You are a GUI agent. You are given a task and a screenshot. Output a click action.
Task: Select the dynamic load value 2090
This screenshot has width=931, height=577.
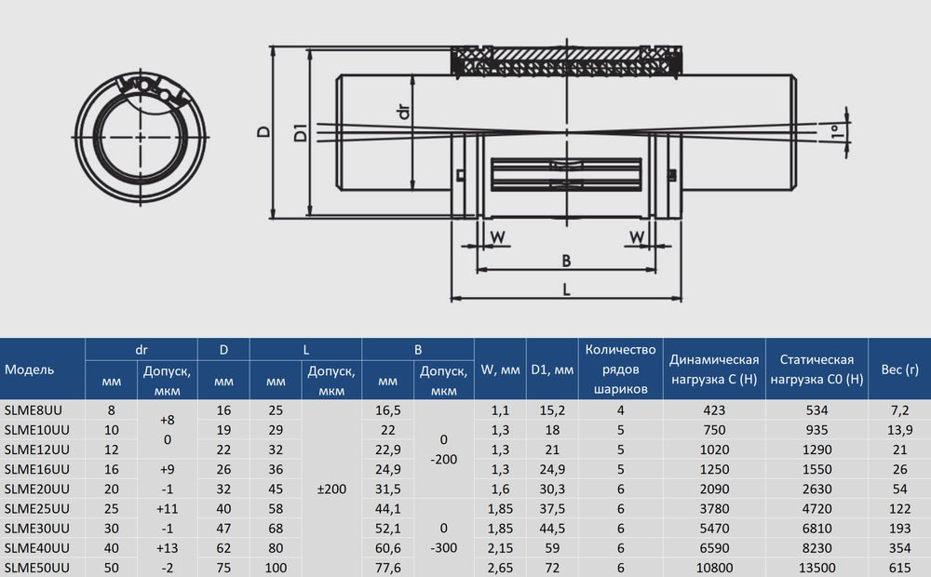(x=714, y=489)
